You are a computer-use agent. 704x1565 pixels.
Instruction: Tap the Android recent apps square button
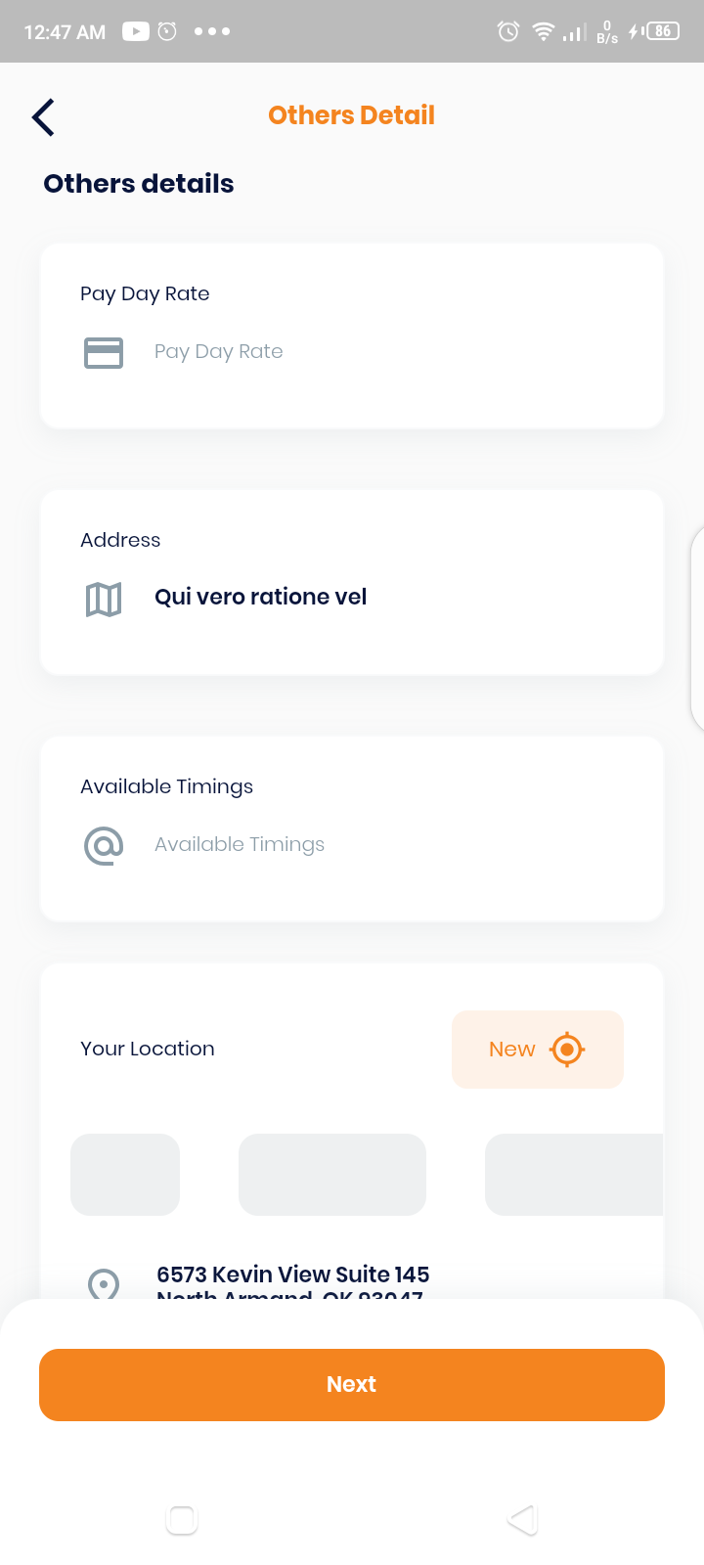(x=182, y=1519)
